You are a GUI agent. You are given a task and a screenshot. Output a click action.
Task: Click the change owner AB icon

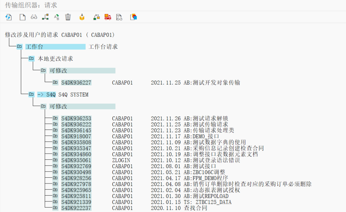[x=56, y=17]
